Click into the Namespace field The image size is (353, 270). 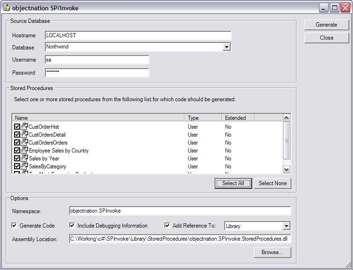click(180, 211)
